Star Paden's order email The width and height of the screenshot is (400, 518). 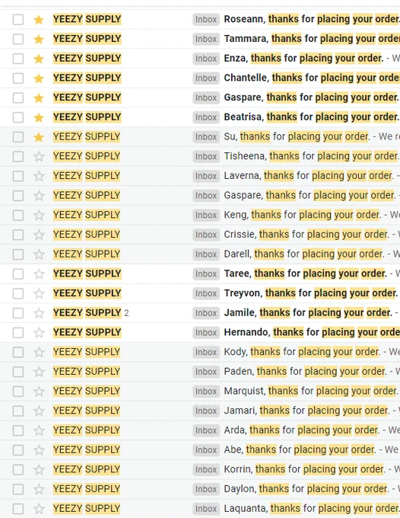pos(39,372)
